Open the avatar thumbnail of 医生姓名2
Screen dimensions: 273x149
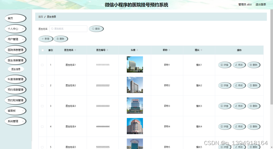coord(135,85)
